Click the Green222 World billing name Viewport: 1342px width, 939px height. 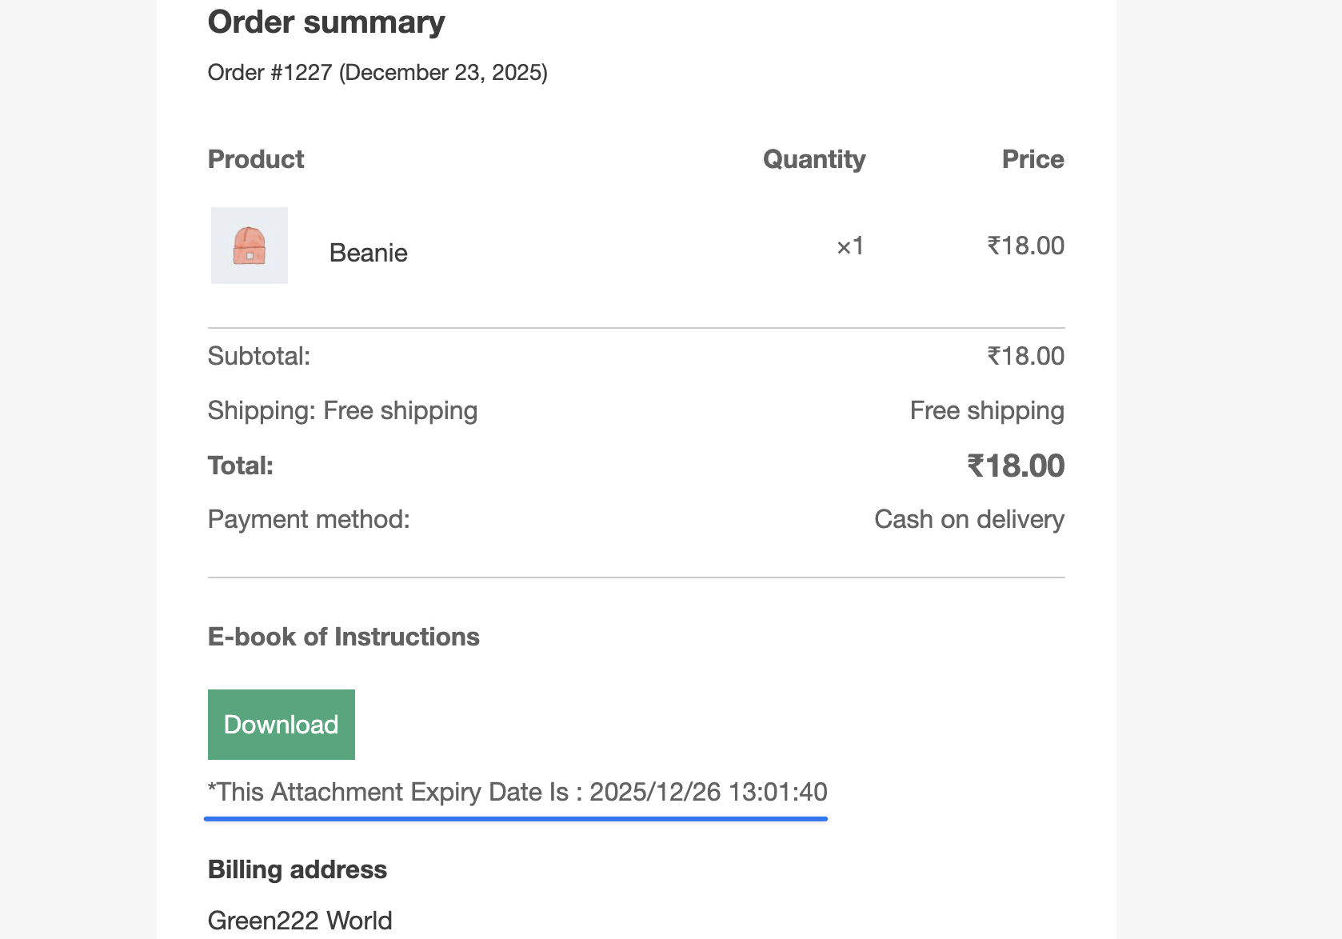point(300,921)
